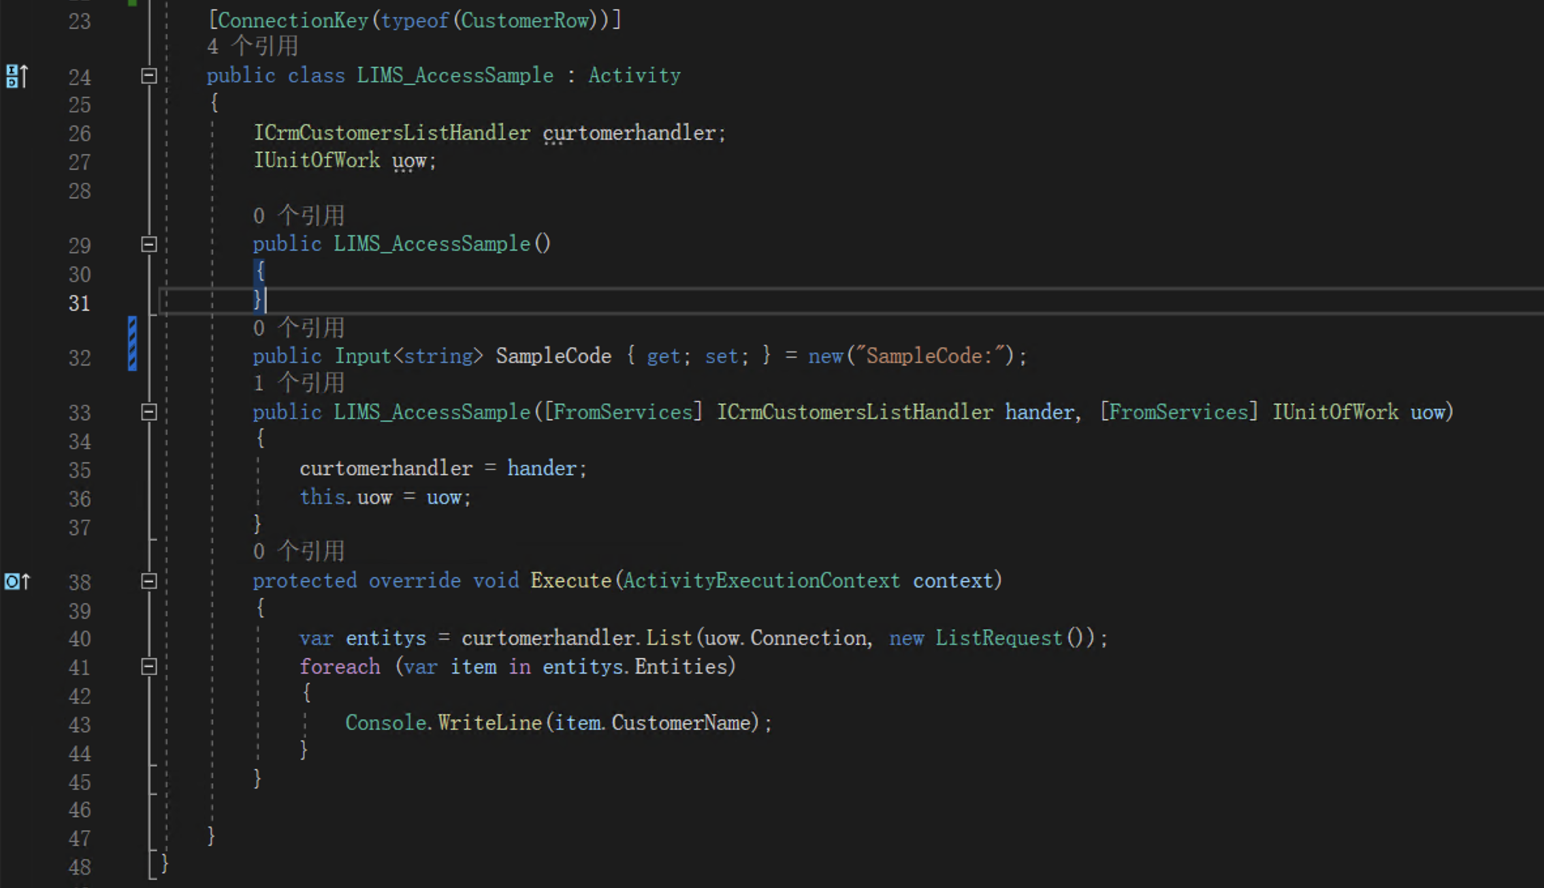The width and height of the screenshot is (1544, 888).
Task: Collapse the Execute method body
Action: pyautogui.click(x=148, y=581)
